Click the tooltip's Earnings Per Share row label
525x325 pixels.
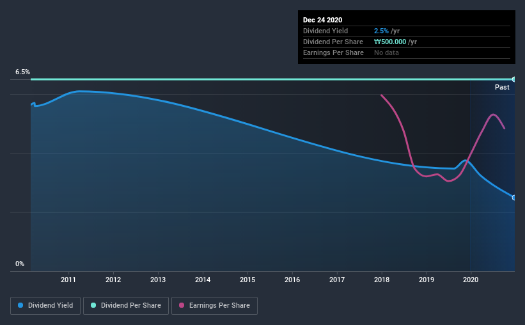(x=333, y=52)
